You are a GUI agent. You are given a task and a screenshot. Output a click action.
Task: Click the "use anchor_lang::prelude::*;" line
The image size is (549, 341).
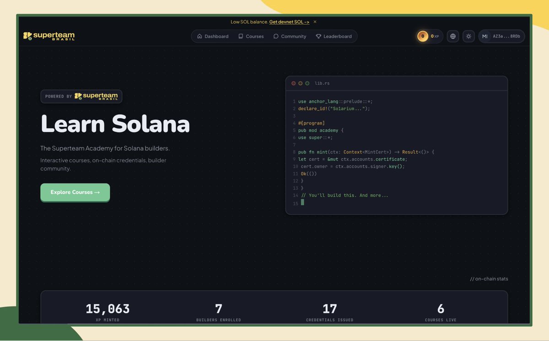click(335, 101)
